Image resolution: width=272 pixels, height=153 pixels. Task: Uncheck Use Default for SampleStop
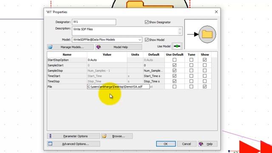(x=175, y=71)
